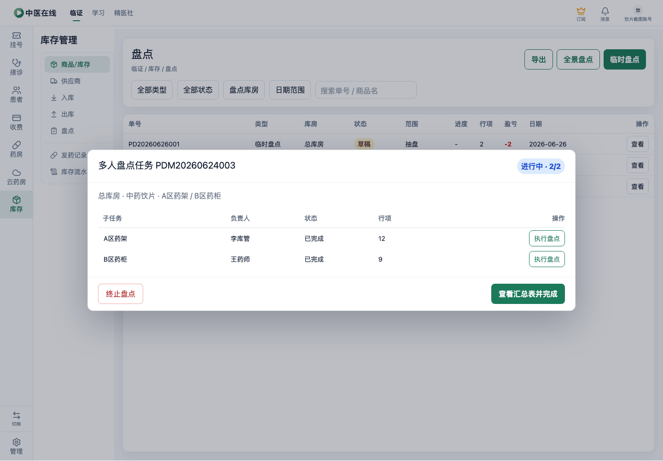The image size is (663, 461).
Task: Click the 李库管 responsible person cell
Action: coord(240,239)
